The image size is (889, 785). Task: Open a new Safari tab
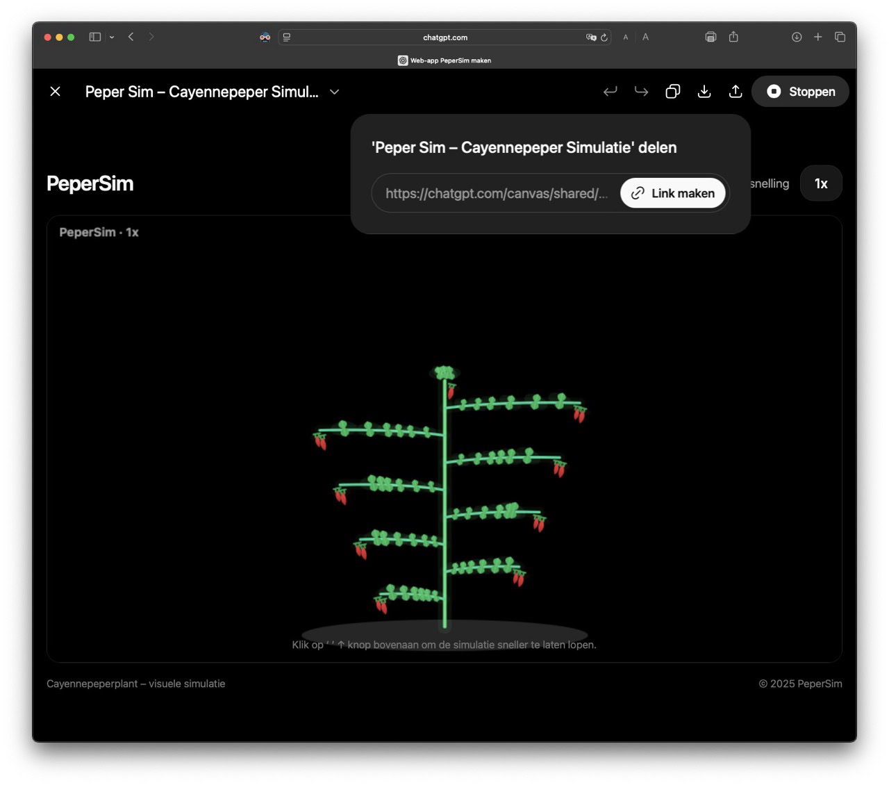pos(818,37)
